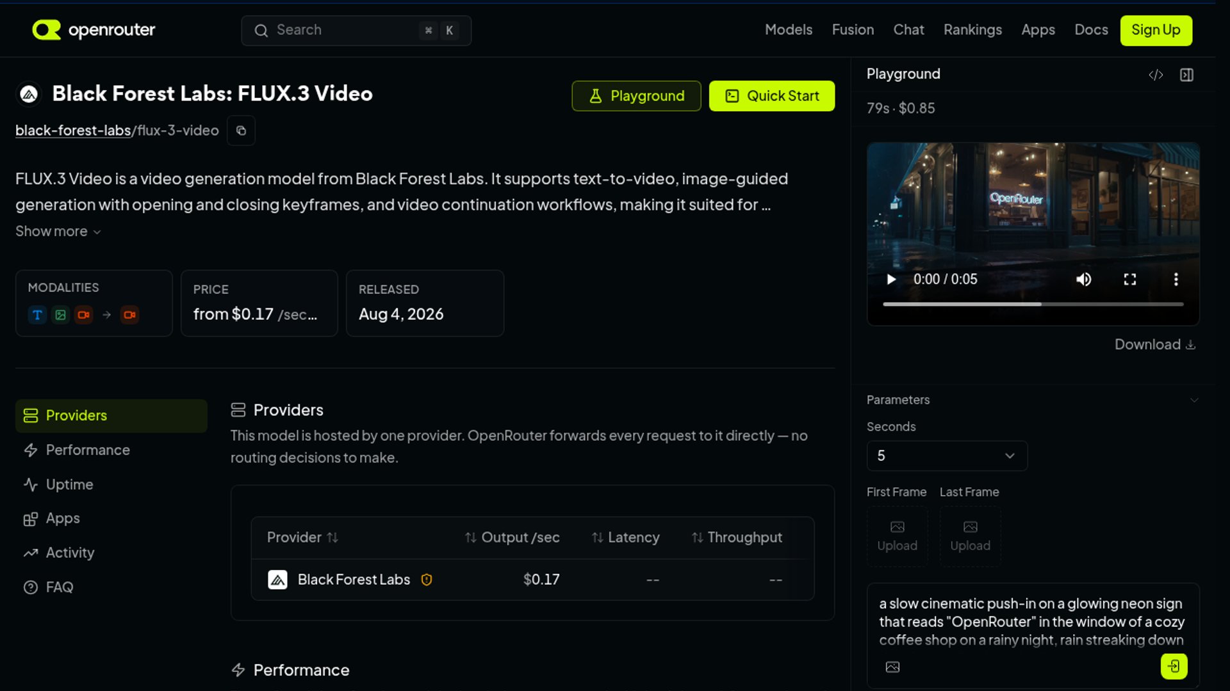Viewport: 1230px width, 691px height.
Task: Select Providers in the sidebar
Action: click(x=111, y=416)
